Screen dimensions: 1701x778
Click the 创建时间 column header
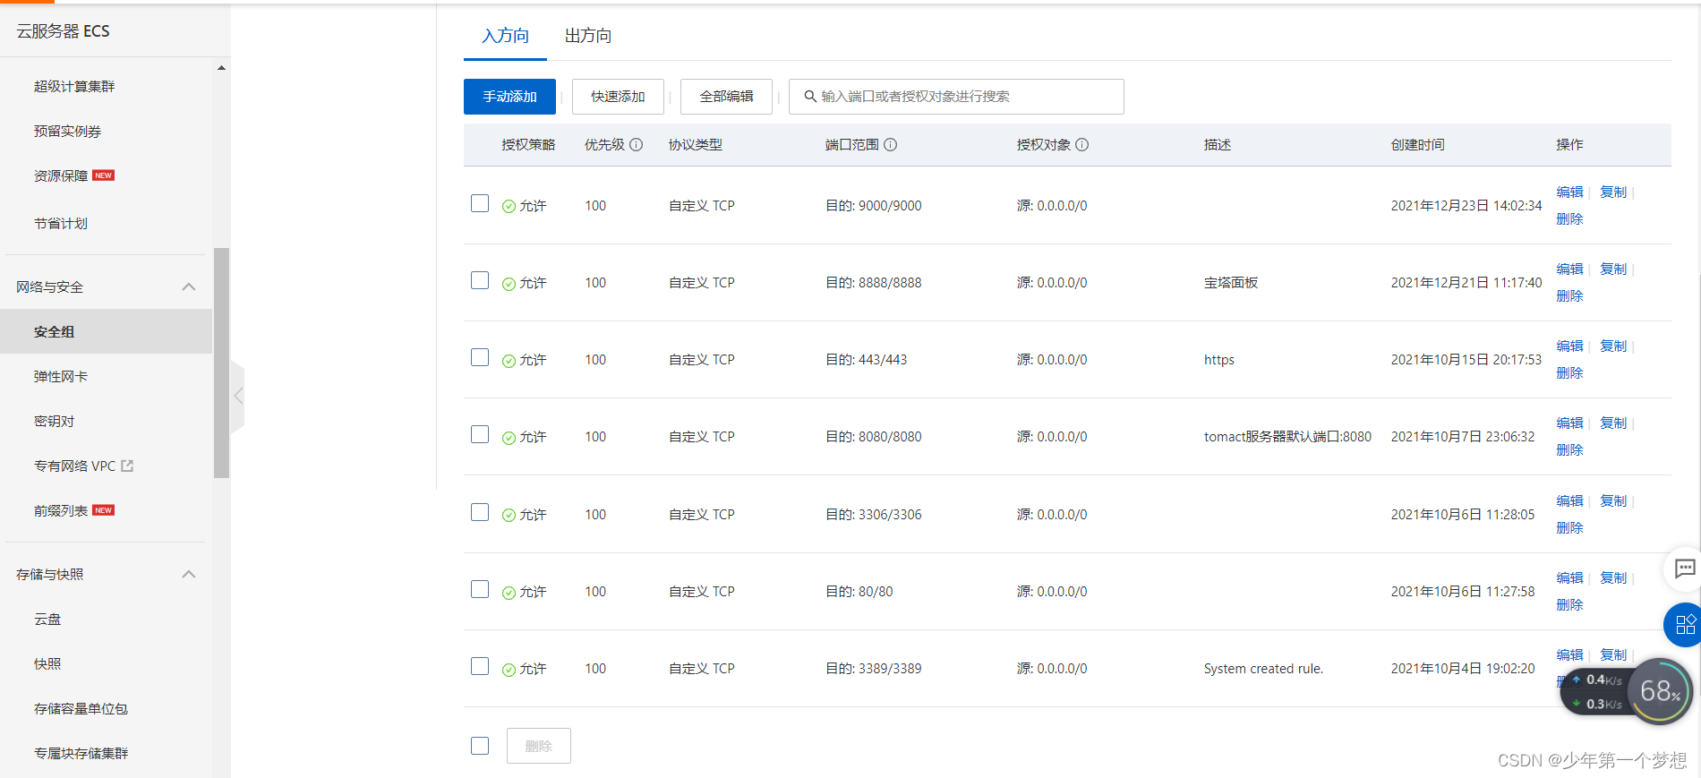point(1417,145)
